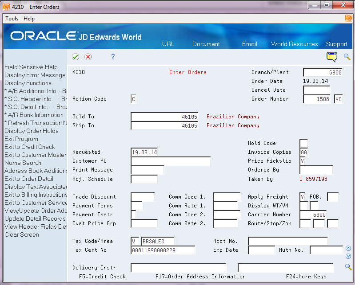Click the Print Message field

148,170
